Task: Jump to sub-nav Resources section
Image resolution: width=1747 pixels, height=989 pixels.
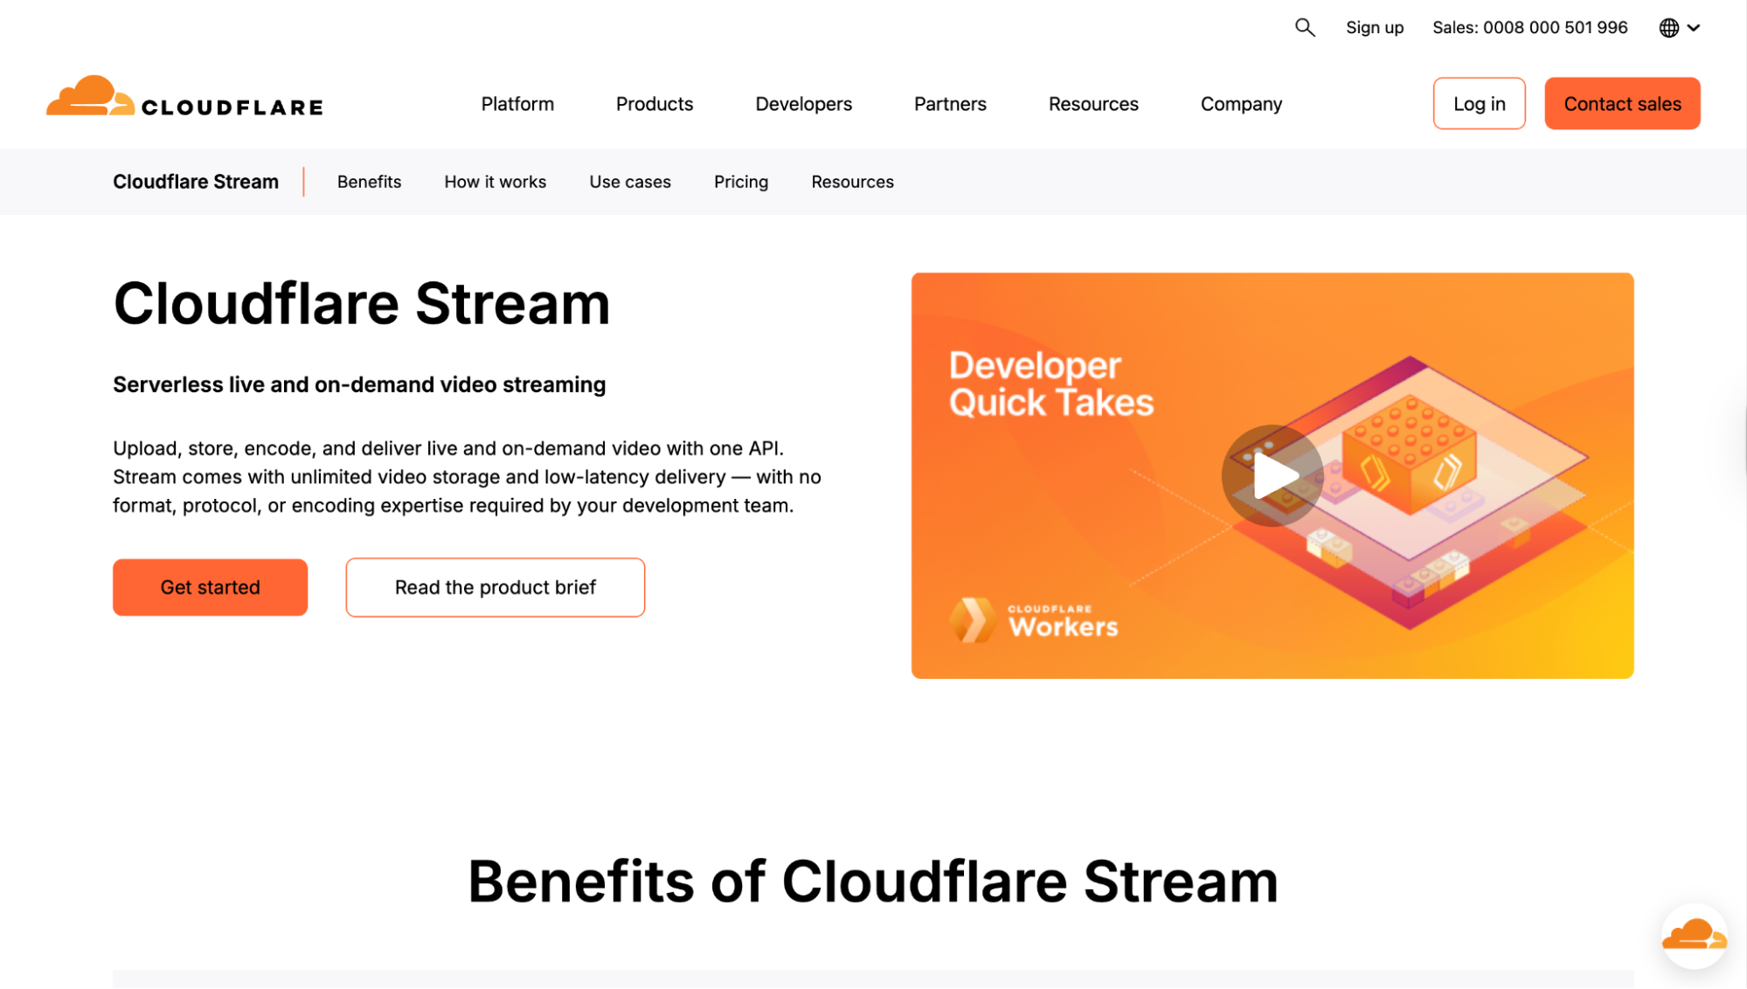Action: coord(852,182)
